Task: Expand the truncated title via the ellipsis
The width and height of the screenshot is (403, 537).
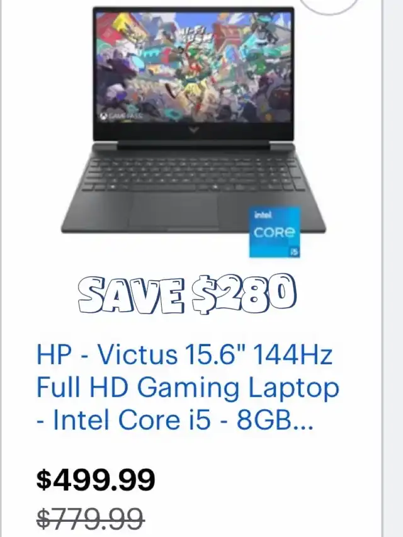Action: [303, 427]
